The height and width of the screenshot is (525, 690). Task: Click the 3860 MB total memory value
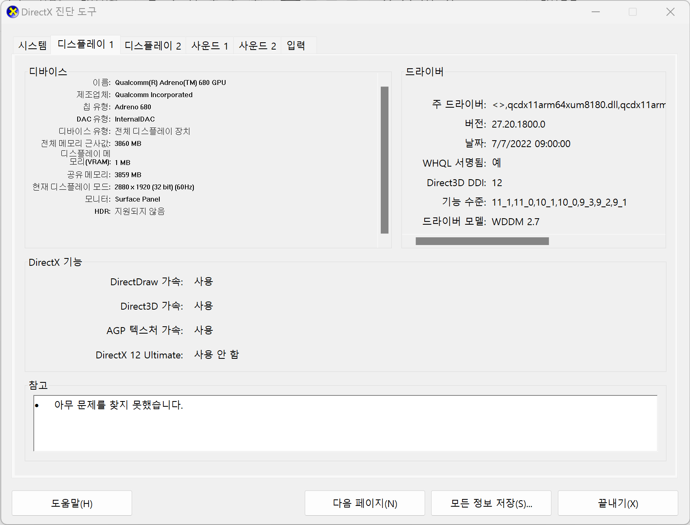click(x=128, y=143)
